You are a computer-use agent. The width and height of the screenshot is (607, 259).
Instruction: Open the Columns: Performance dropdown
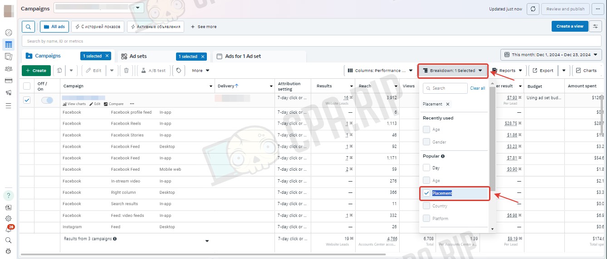tap(380, 71)
